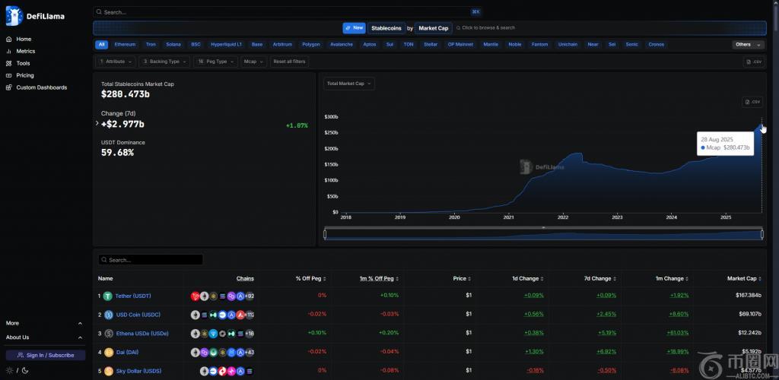Filter stablecoins by the Ethereum chain tab
Screen dimensions: 779x380
pyautogui.click(x=125, y=44)
